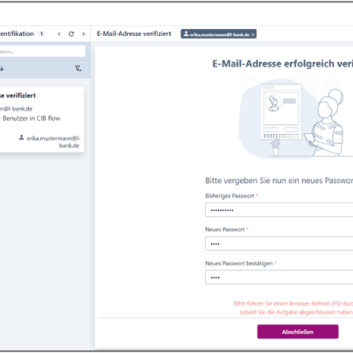Open the task list filter
This screenshot has width=353, height=353.
tap(78, 68)
